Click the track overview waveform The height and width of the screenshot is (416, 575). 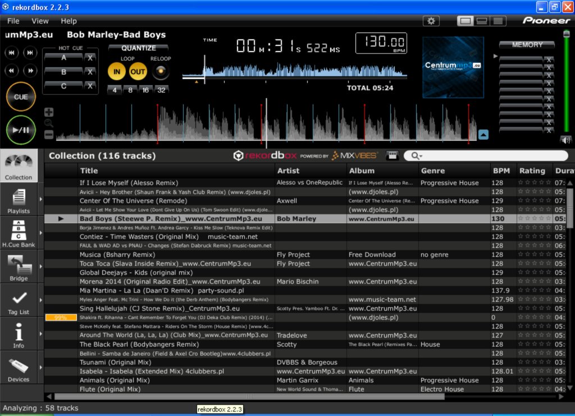[294, 71]
